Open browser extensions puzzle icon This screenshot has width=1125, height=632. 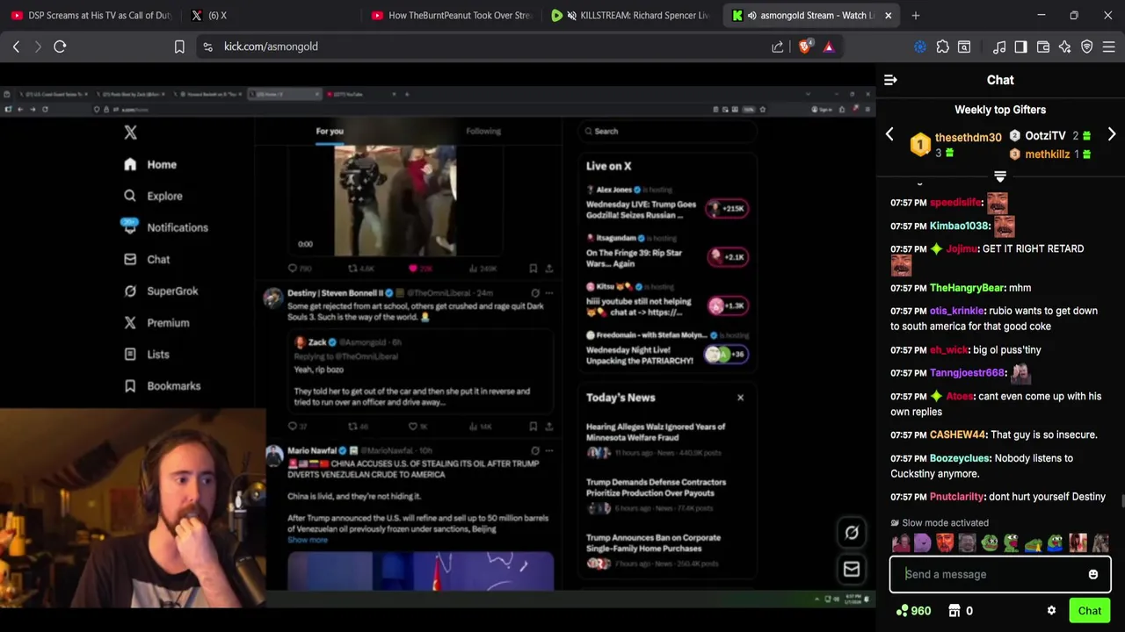pyautogui.click(x=942, y=47)
